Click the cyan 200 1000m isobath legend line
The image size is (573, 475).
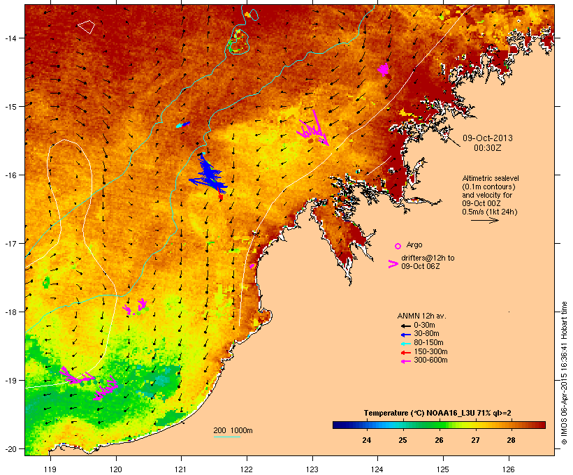point(226,437)
